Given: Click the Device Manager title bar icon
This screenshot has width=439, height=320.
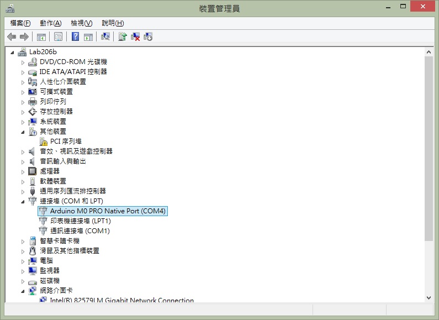Looking at the screenshot, I should pyautogui.click(x=10, y=9).
